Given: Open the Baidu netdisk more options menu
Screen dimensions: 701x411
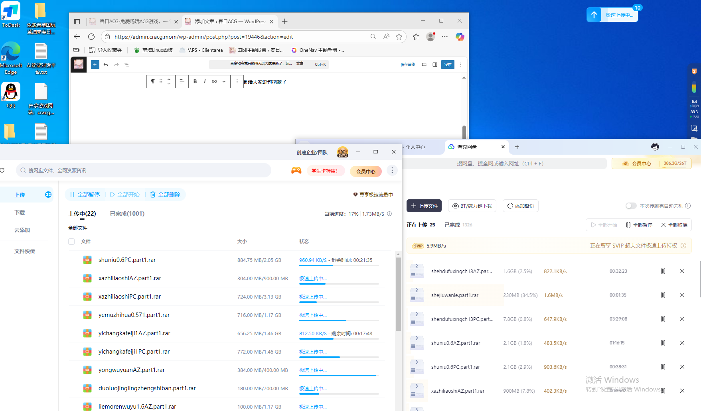Looking at the screenshot, I should point(392,171).
